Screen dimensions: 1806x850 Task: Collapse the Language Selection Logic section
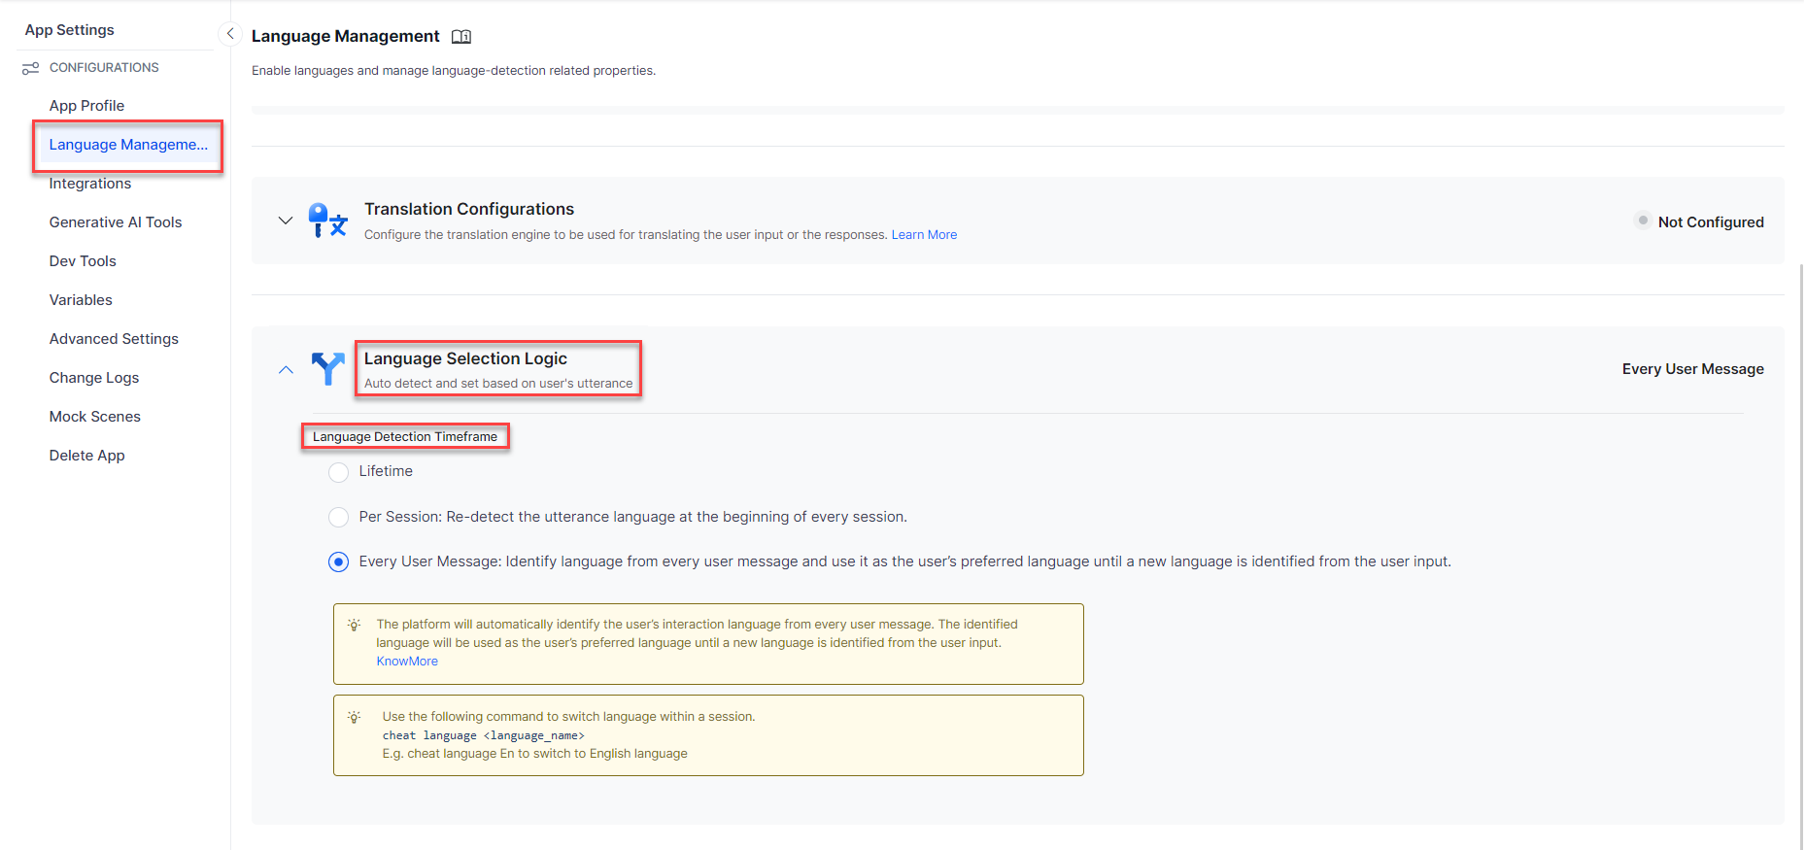coord(286,370)
